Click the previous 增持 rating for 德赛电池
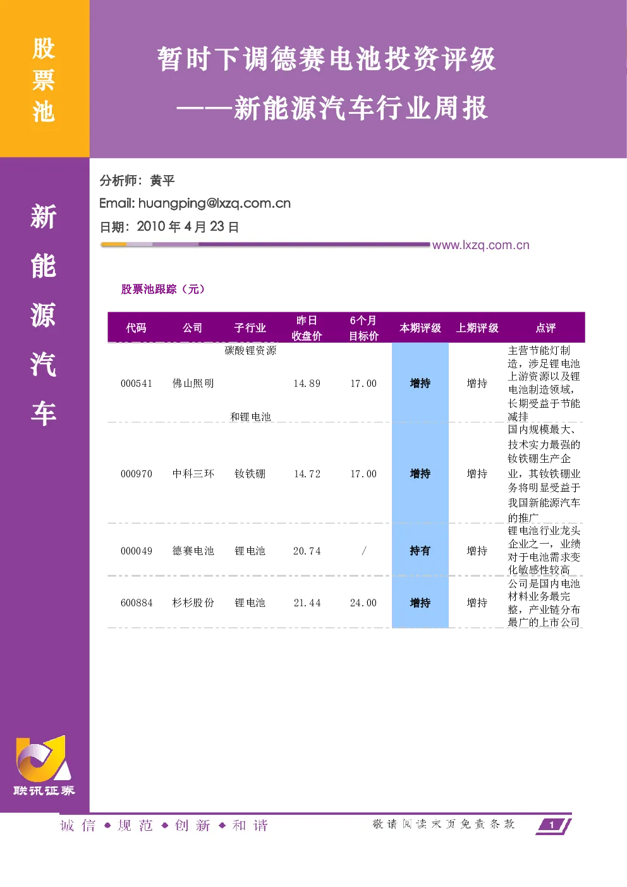Viewport: 627px width, 887px height. 477,551
